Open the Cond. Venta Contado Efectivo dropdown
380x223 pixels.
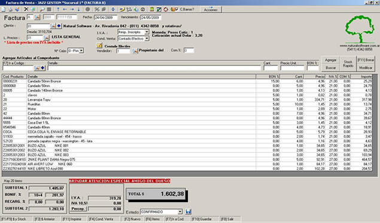coord(147,38)
